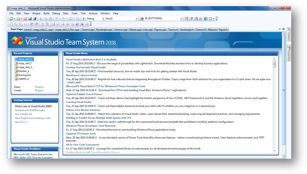This screenshot has width=307, height=174.
Task: Open standard toolbar options overflow arrow
Action: [x=217, y=19]
